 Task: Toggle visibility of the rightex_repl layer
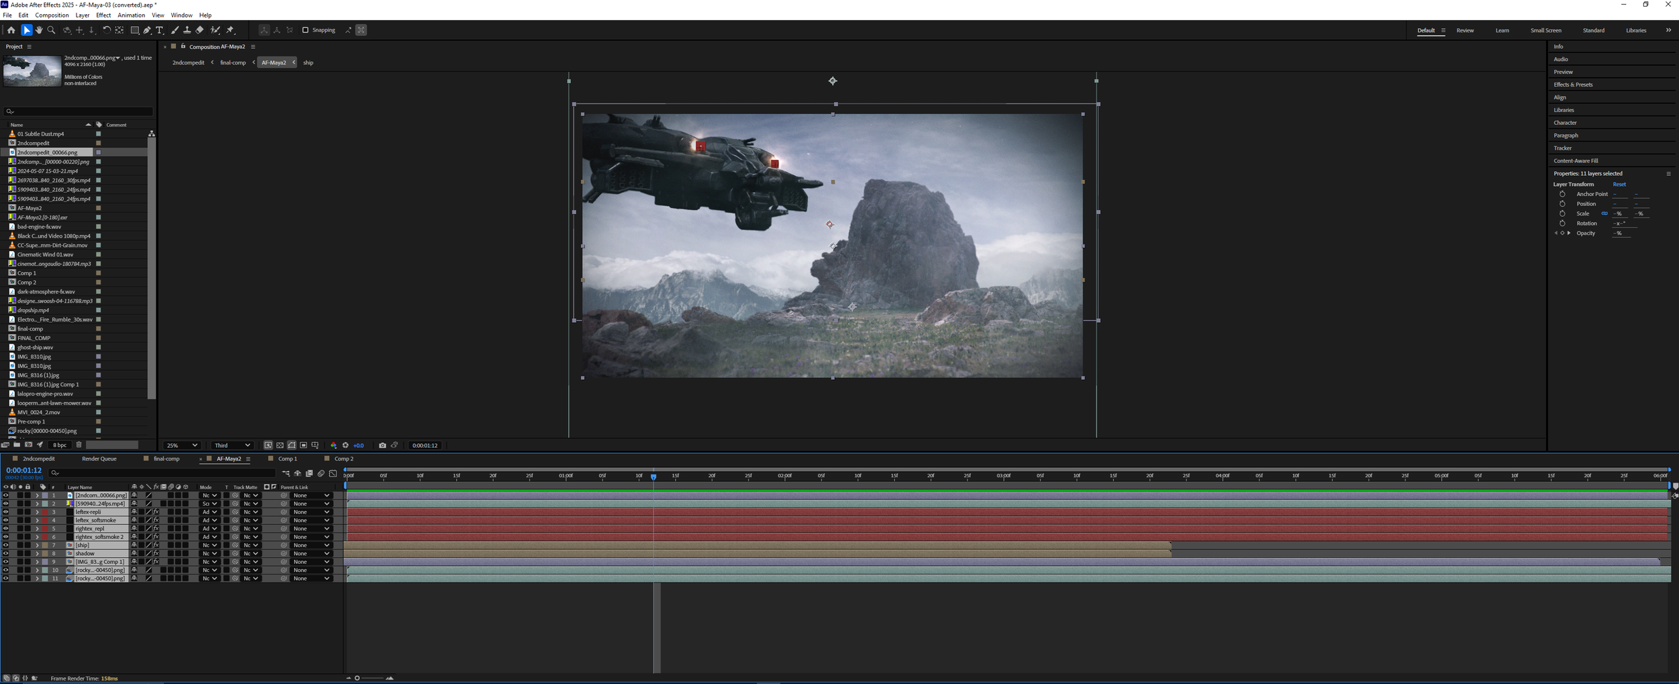5,528
